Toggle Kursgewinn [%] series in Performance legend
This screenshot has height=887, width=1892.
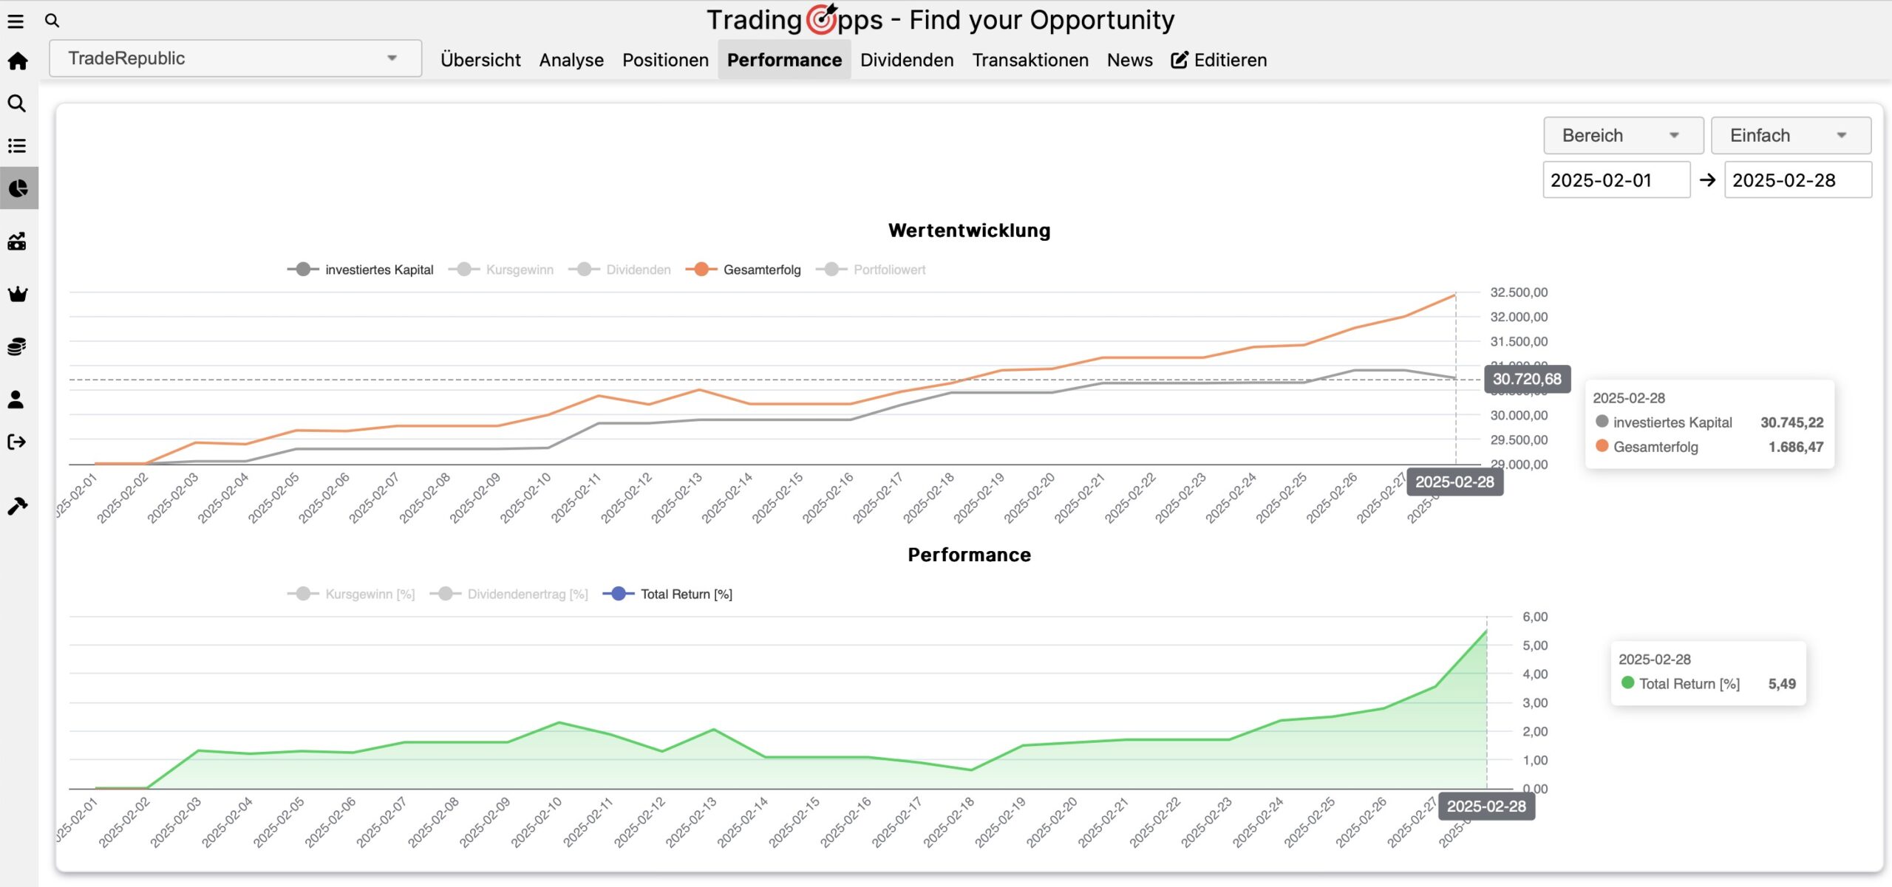pos(352,594)
